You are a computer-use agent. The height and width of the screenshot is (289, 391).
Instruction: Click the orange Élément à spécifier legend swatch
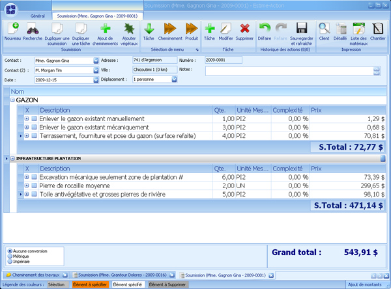pos(90,284)
